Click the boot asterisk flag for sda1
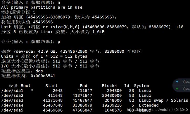190x114 pixels. coord(32,90)
